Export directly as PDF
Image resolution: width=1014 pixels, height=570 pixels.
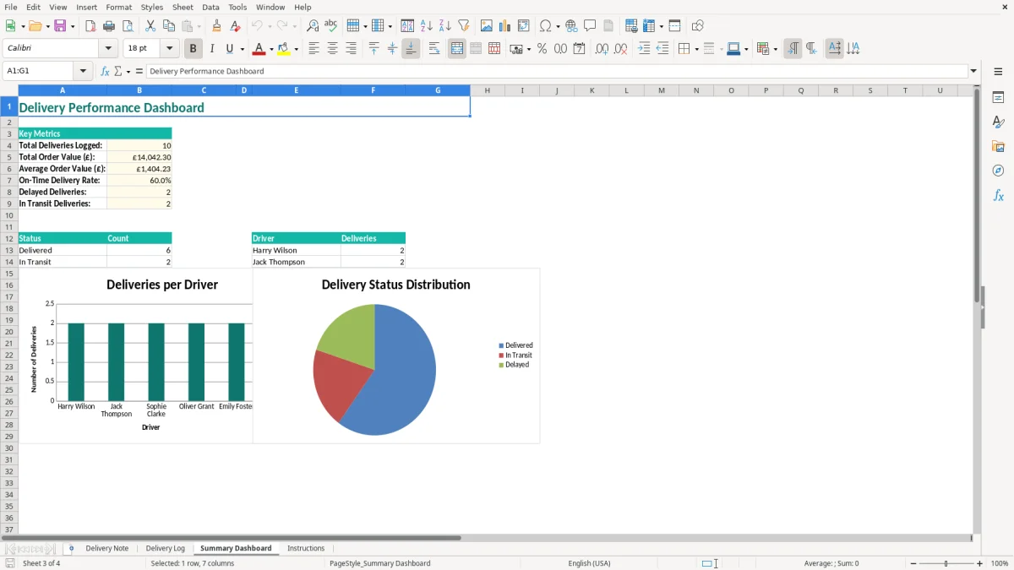tap(90, 26)
